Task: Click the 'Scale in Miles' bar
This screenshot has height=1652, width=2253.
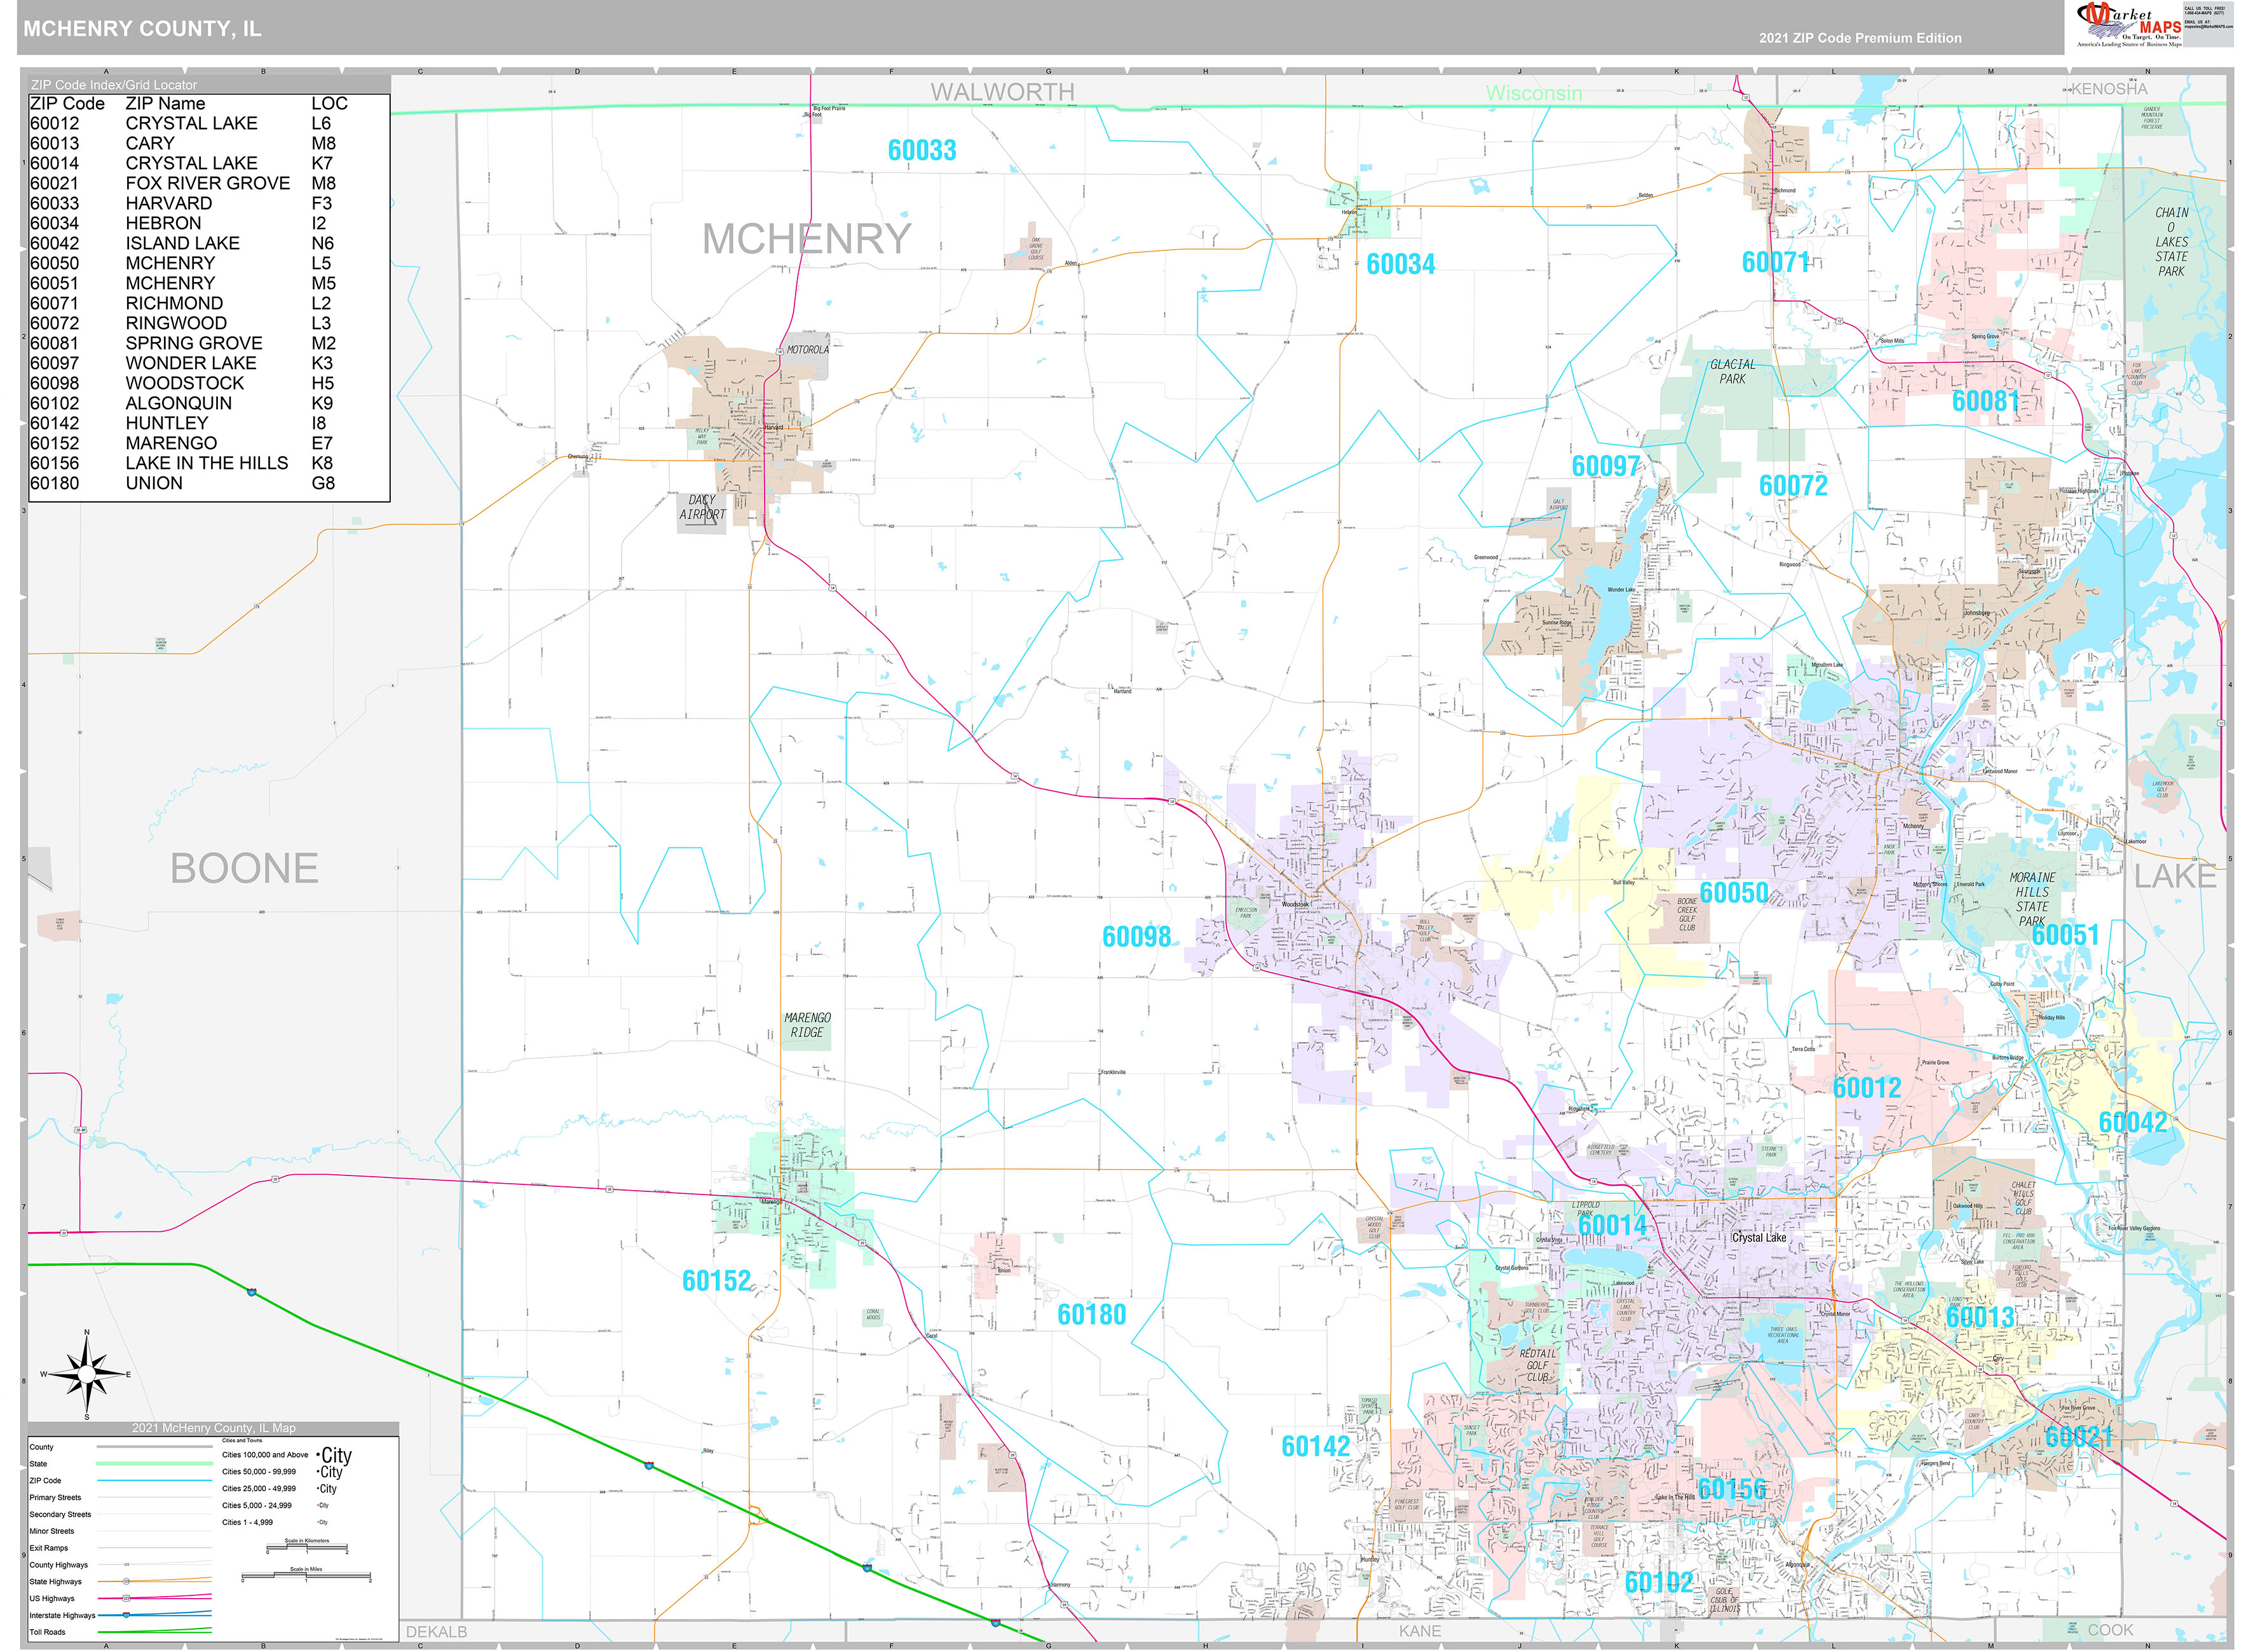Action: pyautogui.click(x=306, y=1576)
